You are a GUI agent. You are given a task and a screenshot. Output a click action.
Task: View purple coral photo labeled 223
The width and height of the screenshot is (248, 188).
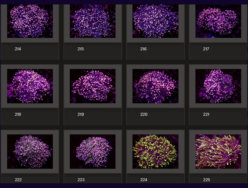tap(93, 152)
